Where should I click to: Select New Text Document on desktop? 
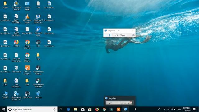(16, 57)
